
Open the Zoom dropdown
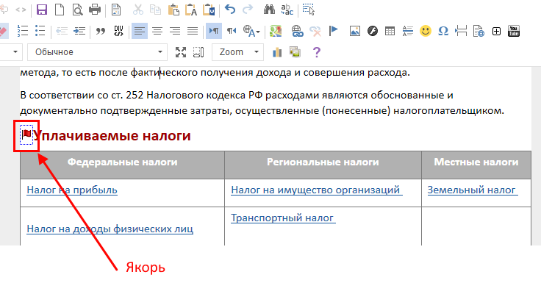(237, 52)
